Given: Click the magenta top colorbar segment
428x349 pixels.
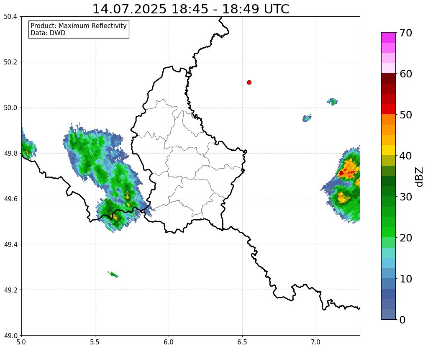Looking at the screenshot, I should coord(388,38).
